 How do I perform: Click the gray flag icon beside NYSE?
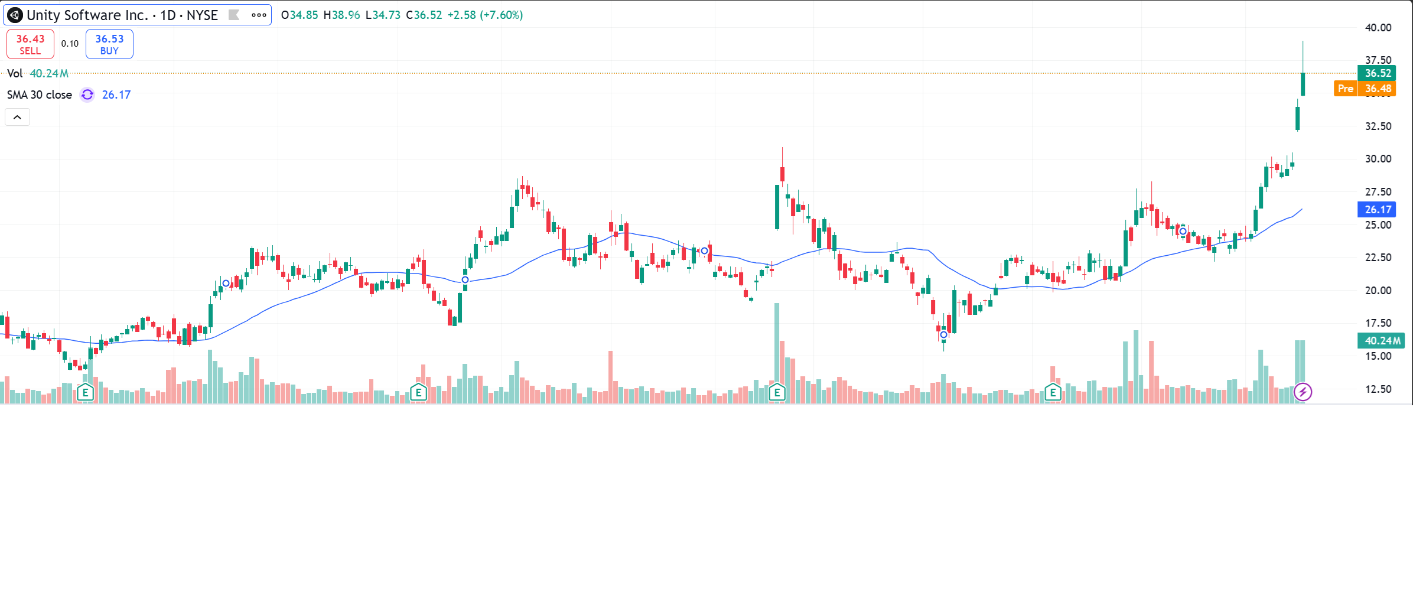234,15
